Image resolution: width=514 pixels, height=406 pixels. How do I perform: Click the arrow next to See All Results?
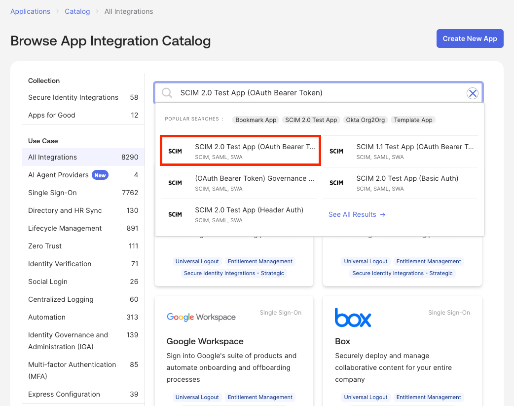coord(383,215)
